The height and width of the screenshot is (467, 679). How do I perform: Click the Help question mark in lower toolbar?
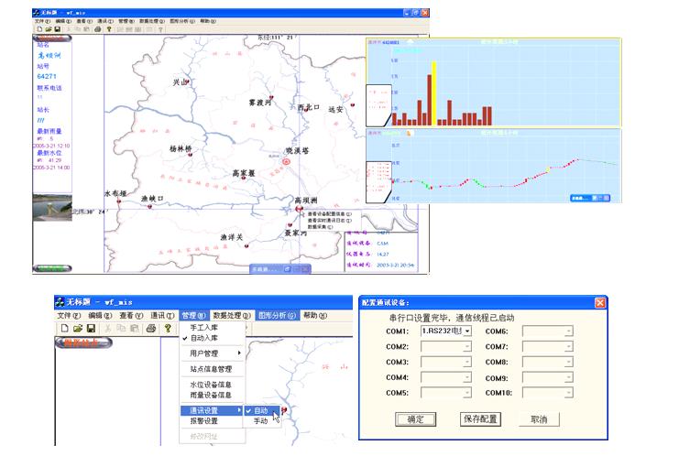(x=167, y=328)
